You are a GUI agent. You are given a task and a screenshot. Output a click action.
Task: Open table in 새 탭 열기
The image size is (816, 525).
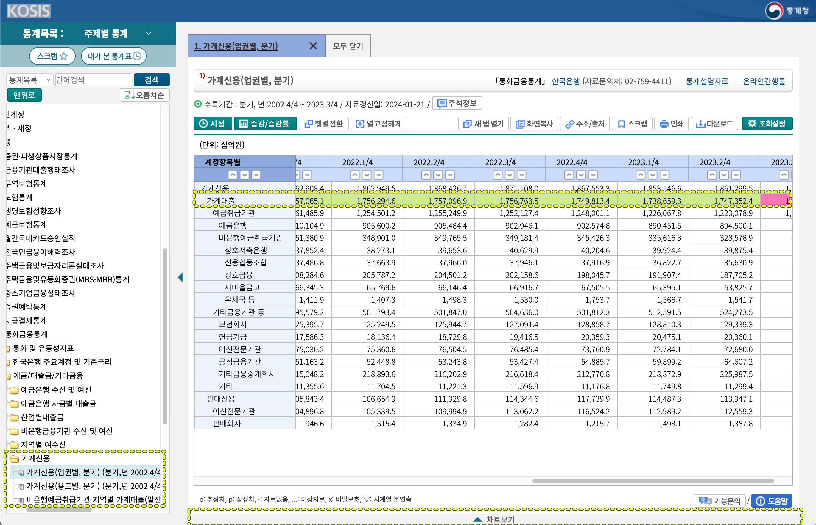483,124
